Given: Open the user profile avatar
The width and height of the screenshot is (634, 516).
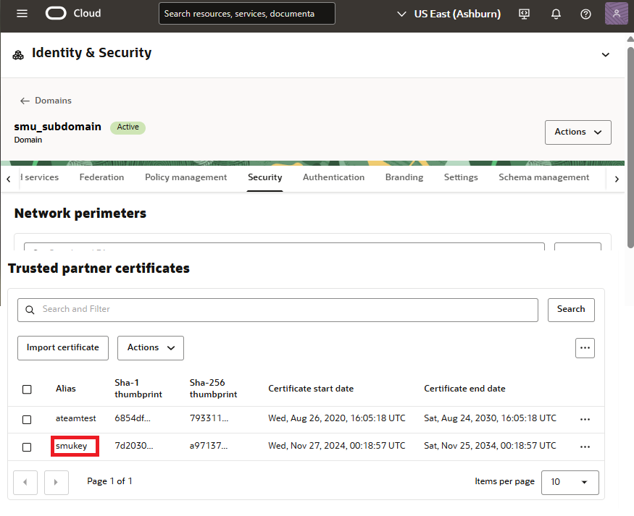Looking at the screenshot, I should tap(616, 13).
